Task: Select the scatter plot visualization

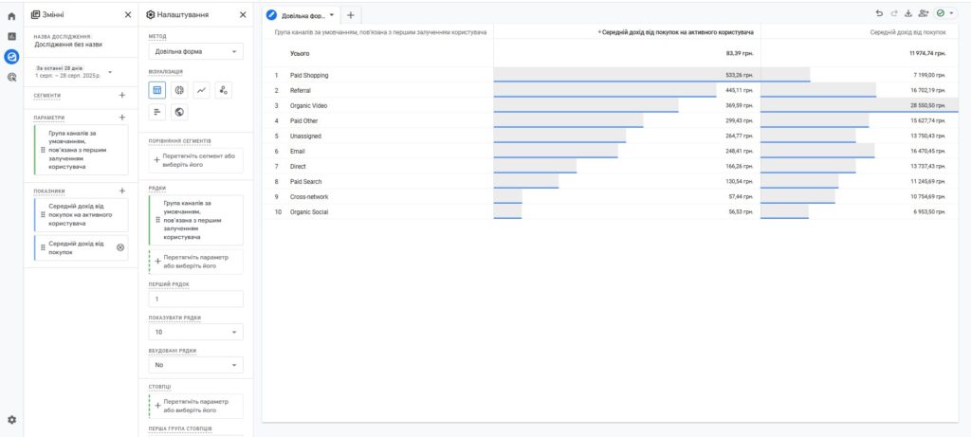Action: click(224, 90)
